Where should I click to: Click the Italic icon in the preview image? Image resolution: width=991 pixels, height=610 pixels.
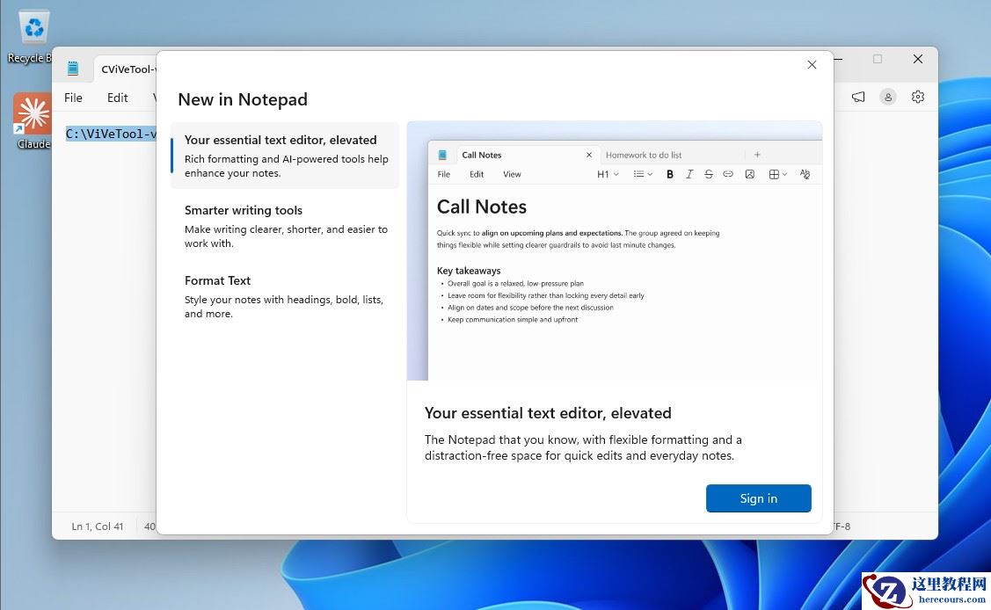point(689,174)
